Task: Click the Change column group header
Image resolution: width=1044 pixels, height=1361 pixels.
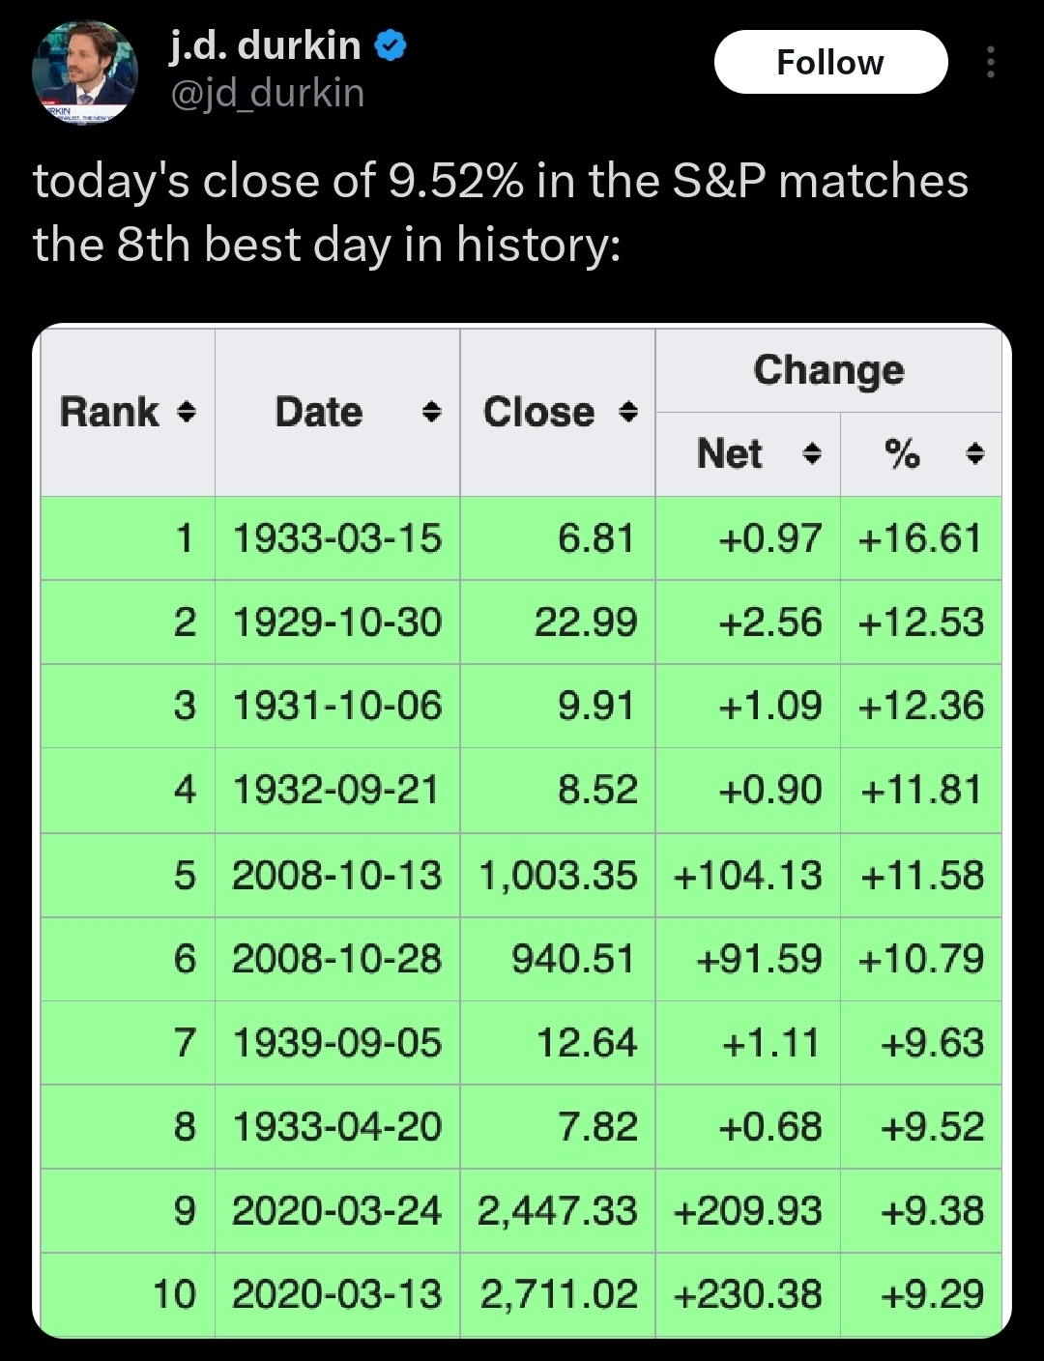Action: (828, 370)
